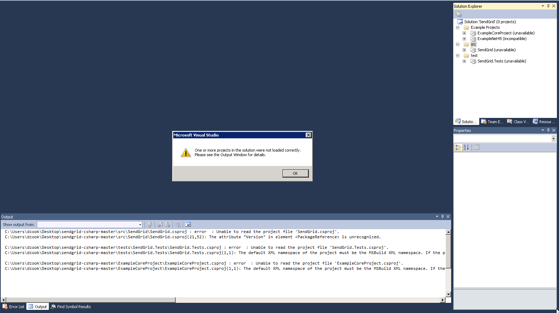Sort Properties alphabetically
Viewport: 559px width, 313px height.
466,147
